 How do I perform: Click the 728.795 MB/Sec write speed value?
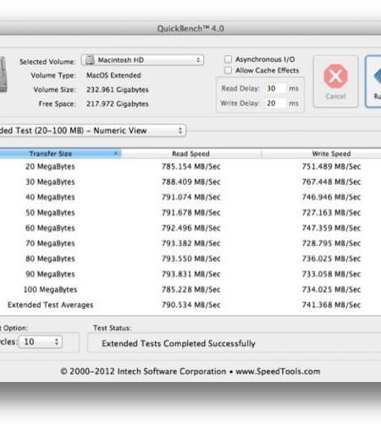click(331, 243)
